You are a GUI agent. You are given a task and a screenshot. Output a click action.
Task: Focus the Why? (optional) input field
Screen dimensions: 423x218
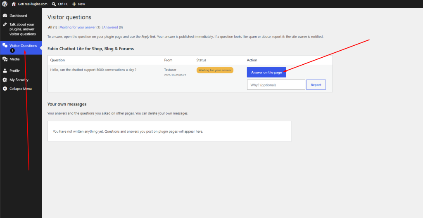[x=276, y=85]
